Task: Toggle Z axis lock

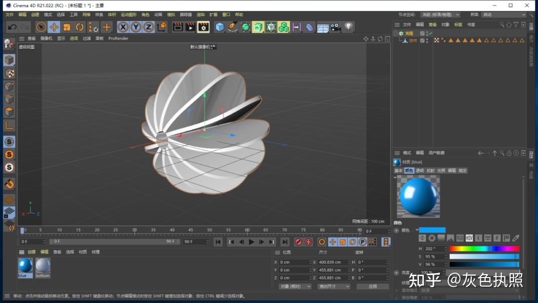Action: [148, 27]
